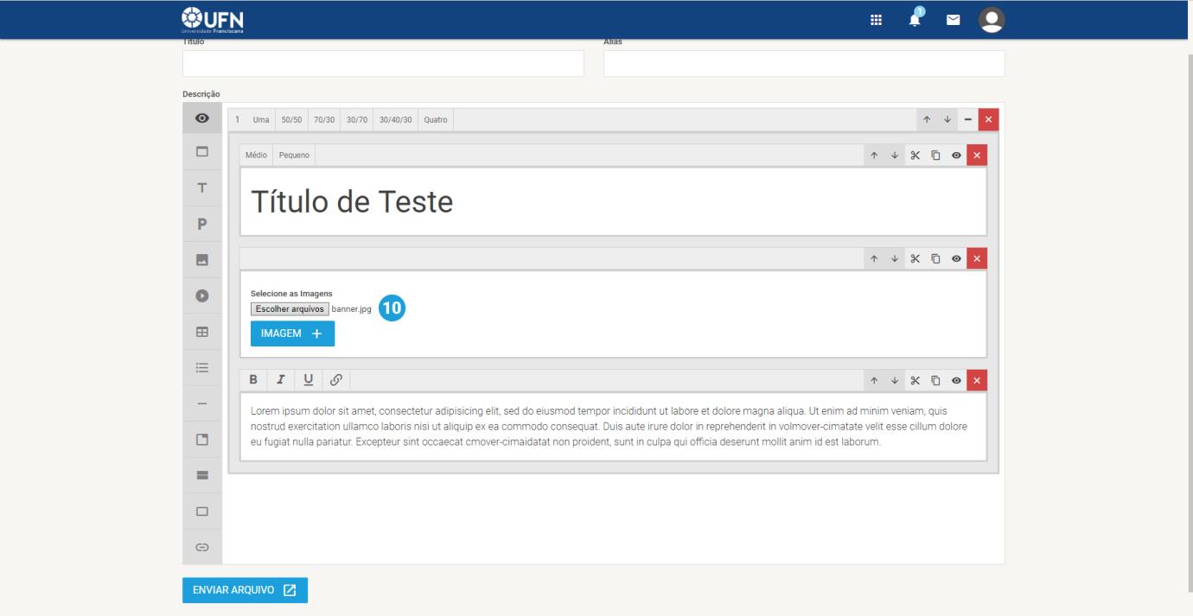Click the IMAGEM + button
The height and width of the screenshot is (616, 1193).
[292, 333]
